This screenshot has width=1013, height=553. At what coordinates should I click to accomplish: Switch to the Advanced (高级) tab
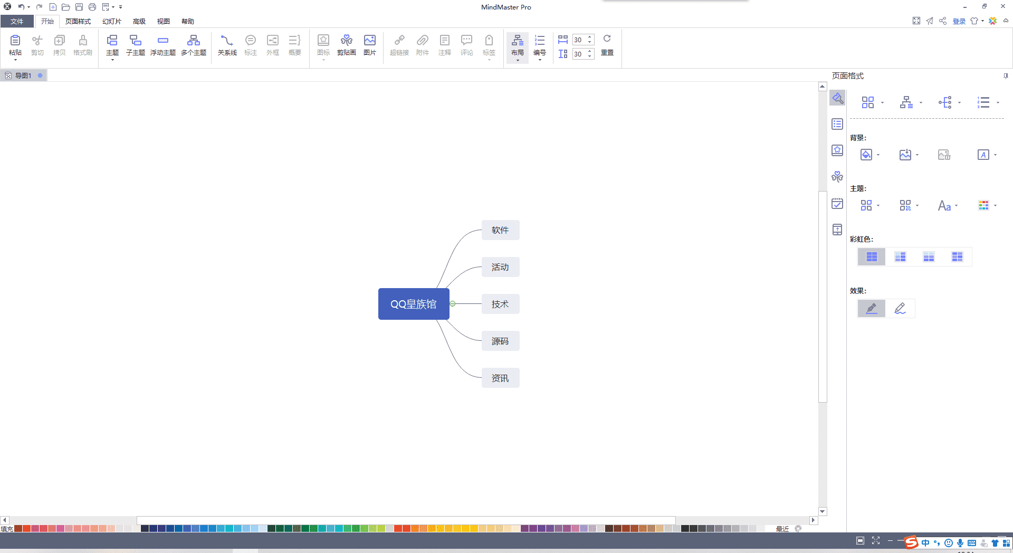(139, 22)
